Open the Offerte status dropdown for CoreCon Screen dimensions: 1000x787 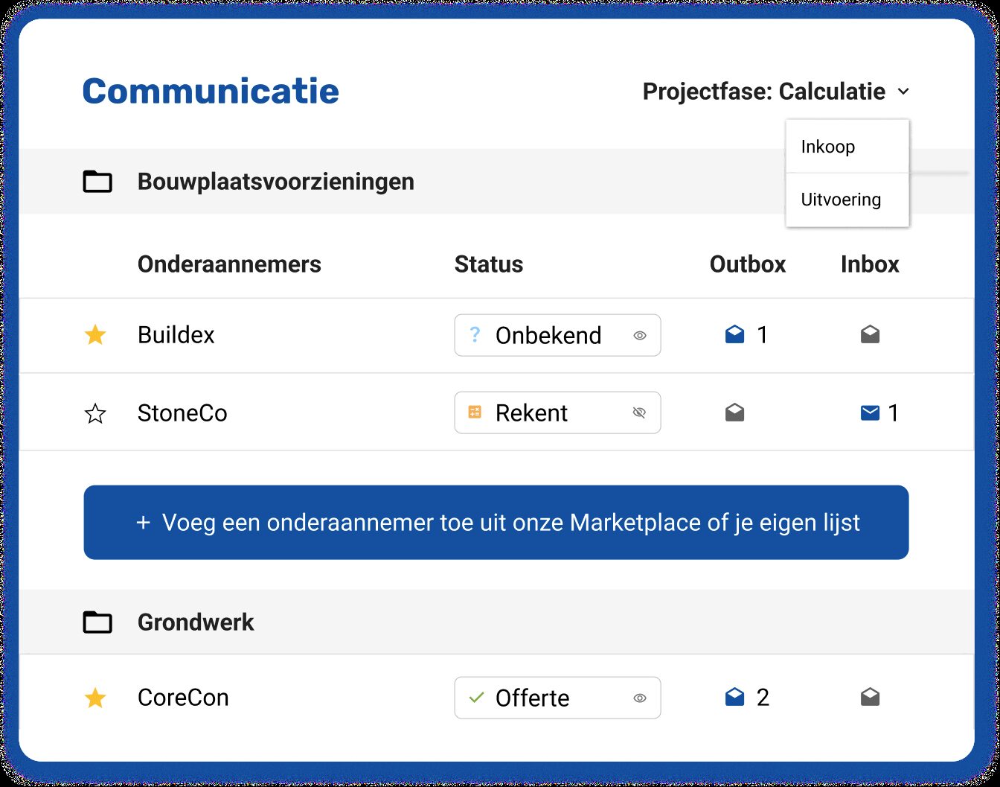tap(557, 698)
